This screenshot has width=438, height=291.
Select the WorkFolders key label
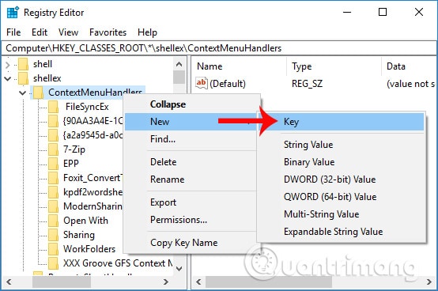click(89, 249)
